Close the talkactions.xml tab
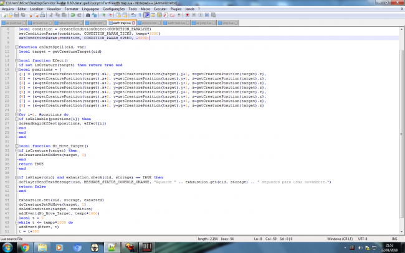This screenshot has width=405, height=253. point(81,23)
